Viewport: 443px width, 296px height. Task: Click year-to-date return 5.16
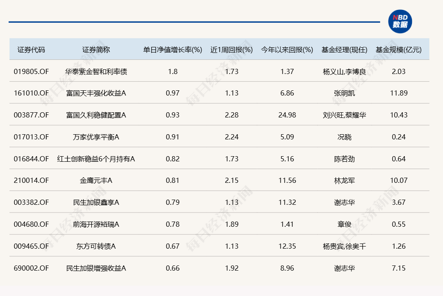287,159
